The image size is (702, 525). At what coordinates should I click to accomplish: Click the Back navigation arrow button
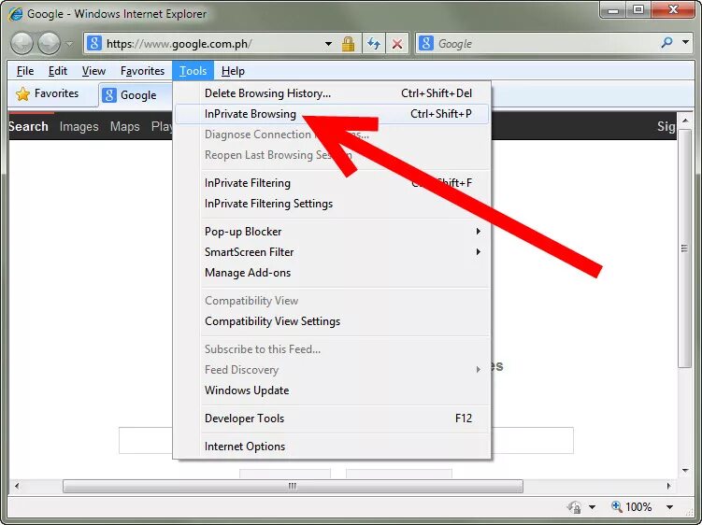click(x=21, y=43)
